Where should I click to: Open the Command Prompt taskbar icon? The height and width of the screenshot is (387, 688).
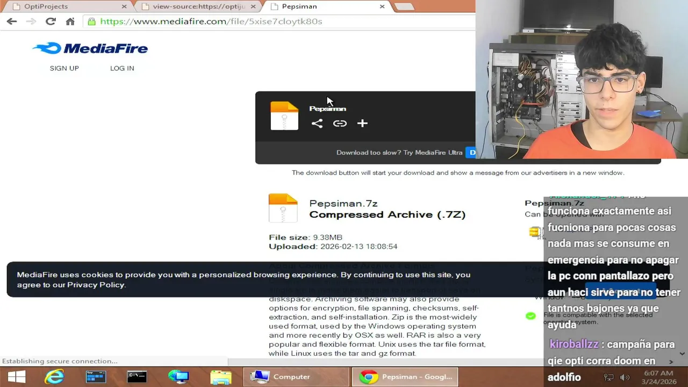[137, 377]
